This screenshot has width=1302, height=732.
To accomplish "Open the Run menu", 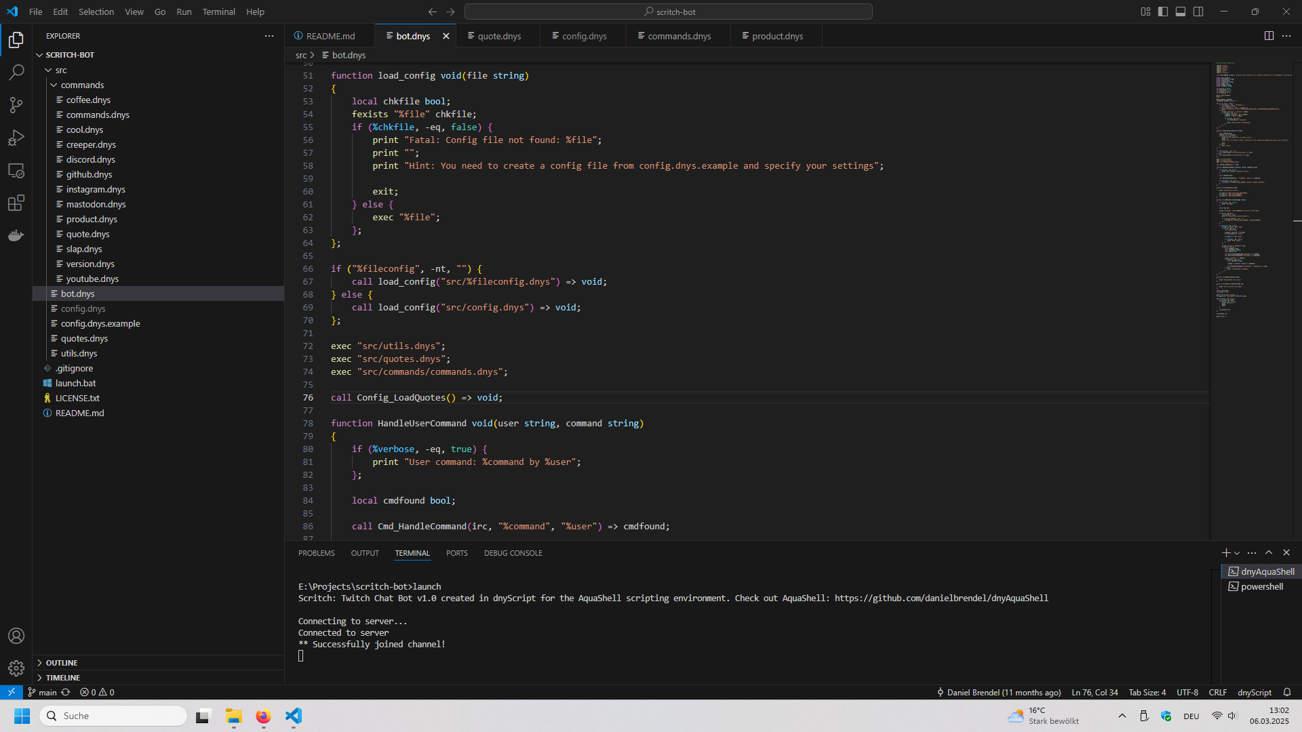I will point(184,12).
